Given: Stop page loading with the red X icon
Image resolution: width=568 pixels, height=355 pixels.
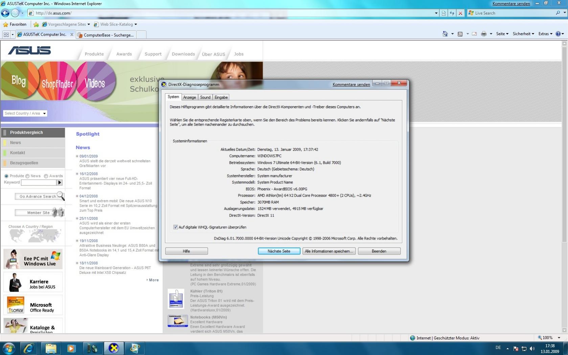Looking at the screenshot, I should pyautogui.click(x=460, y=13).
